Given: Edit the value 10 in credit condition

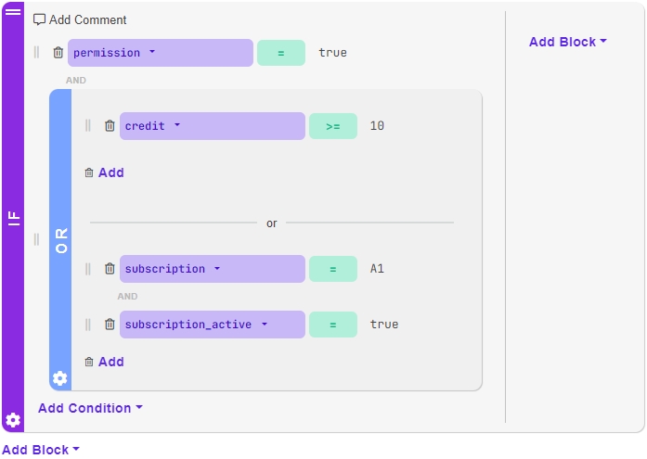Looking at the screenshot, I should [x=377, y=126].
